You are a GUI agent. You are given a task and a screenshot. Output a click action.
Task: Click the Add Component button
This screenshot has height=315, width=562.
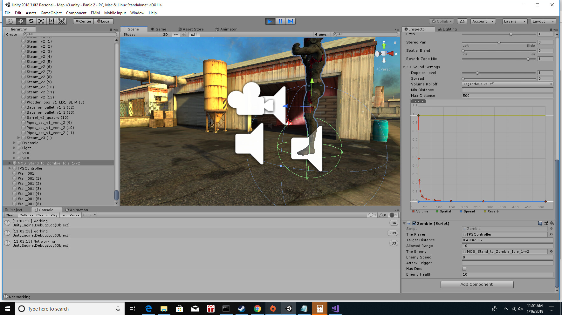476,284
